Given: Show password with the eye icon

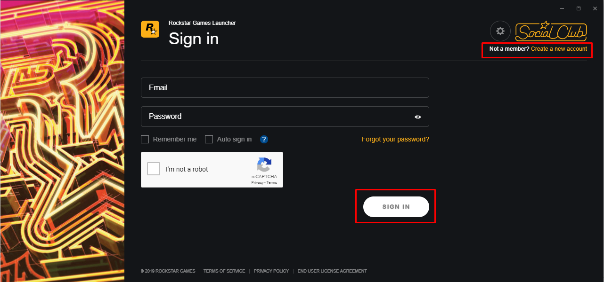Looking at the screenshot, I should [x=418, y=117].
